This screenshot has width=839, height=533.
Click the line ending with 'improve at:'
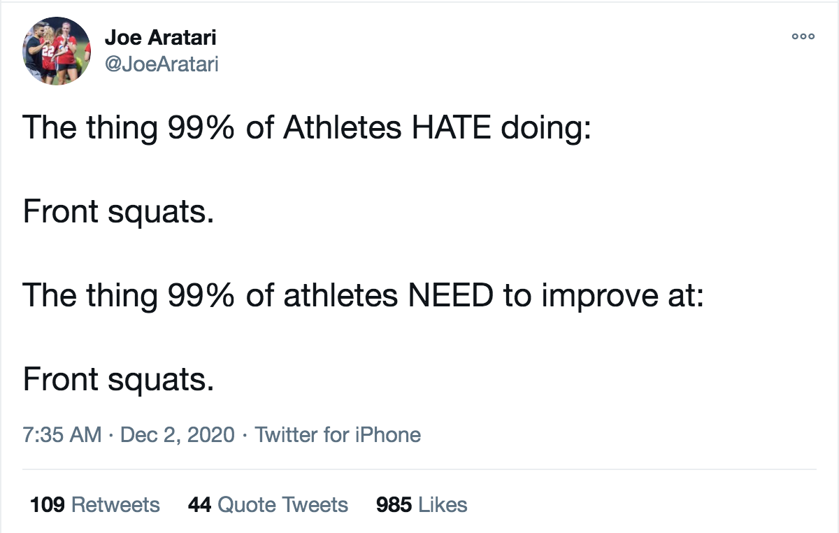click(x=363, y=297)
